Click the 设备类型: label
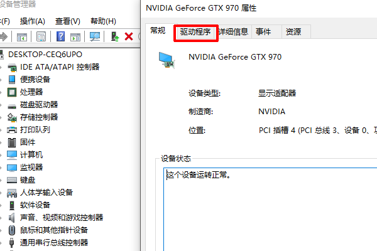The height and width of the screenshot is (251, 377). [205, 93]
